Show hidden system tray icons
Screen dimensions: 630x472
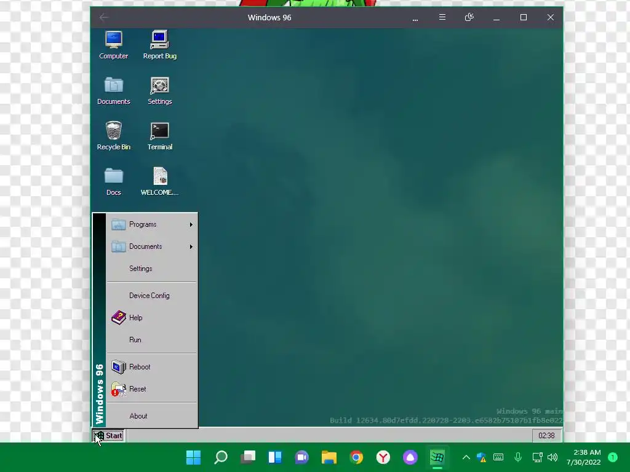(466, 457)
